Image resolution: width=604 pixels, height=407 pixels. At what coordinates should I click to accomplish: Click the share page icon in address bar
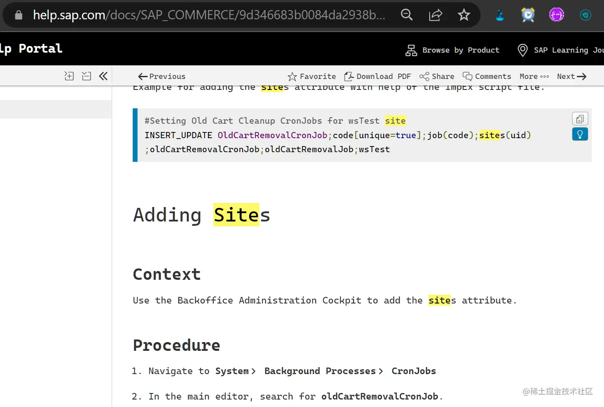[435, 15]
